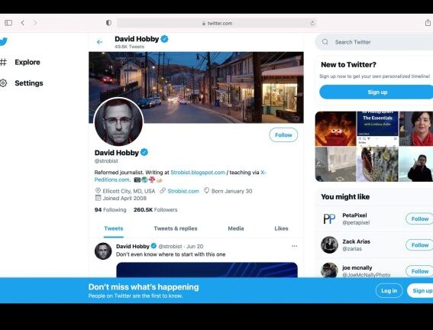Click the Safari share icon
Image resolution: width=433 pixels, height=330 pixels.
pyautogui.click(x=428, y=22)
